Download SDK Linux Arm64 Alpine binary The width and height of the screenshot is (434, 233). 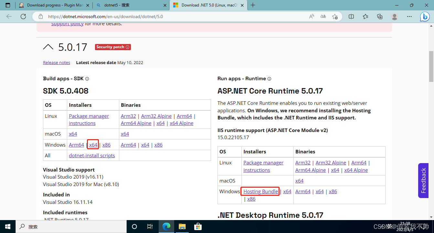[136, 123]
